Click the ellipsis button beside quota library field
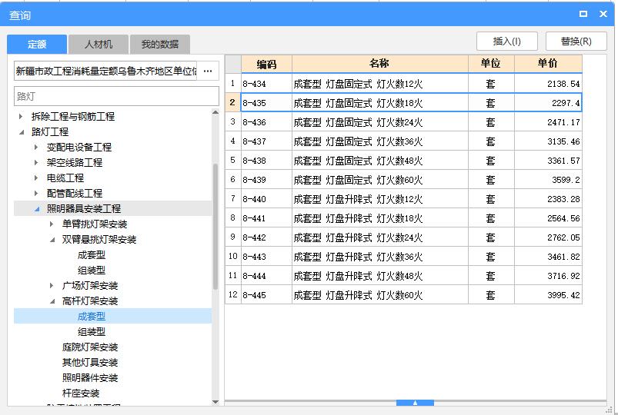This screenshot has width=618, height=415. [208, 71]
